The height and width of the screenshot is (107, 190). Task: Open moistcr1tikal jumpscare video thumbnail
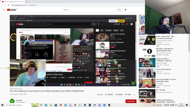point(147,73)
